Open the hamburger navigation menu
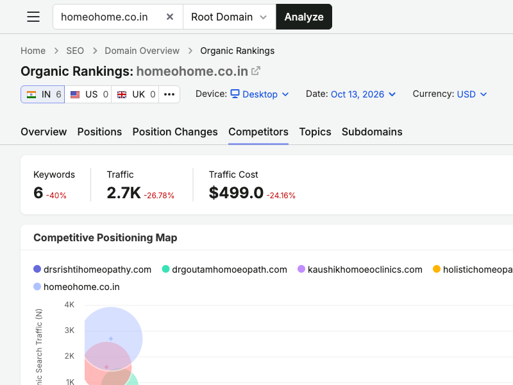This screenshot has width=513, height=385. click(33, 17)
